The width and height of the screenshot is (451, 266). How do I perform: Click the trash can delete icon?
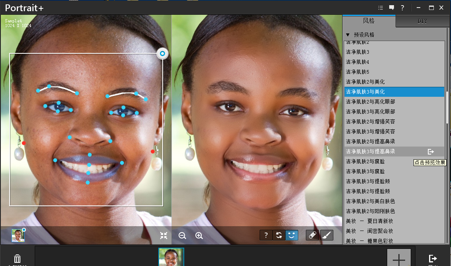(17, 259)
